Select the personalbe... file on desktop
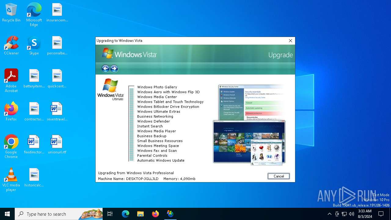 coord(57,46)
